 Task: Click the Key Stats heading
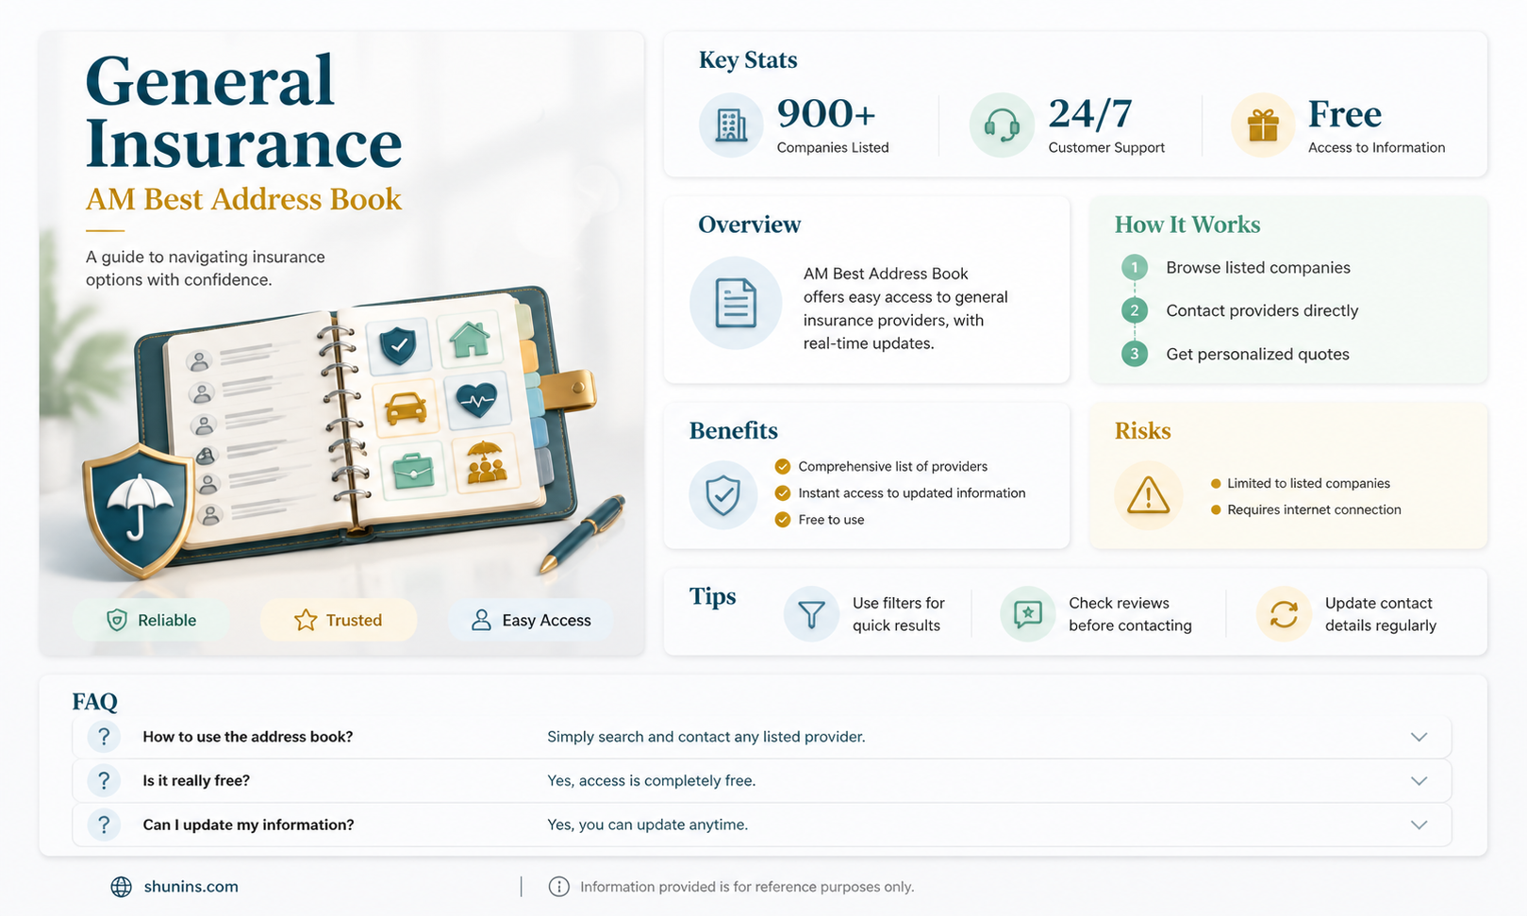coord(748,60)
